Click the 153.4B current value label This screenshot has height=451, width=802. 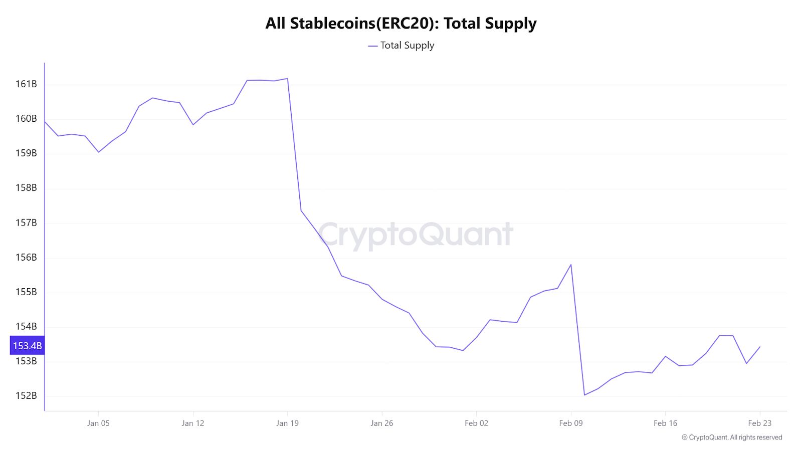pos(27,346)
